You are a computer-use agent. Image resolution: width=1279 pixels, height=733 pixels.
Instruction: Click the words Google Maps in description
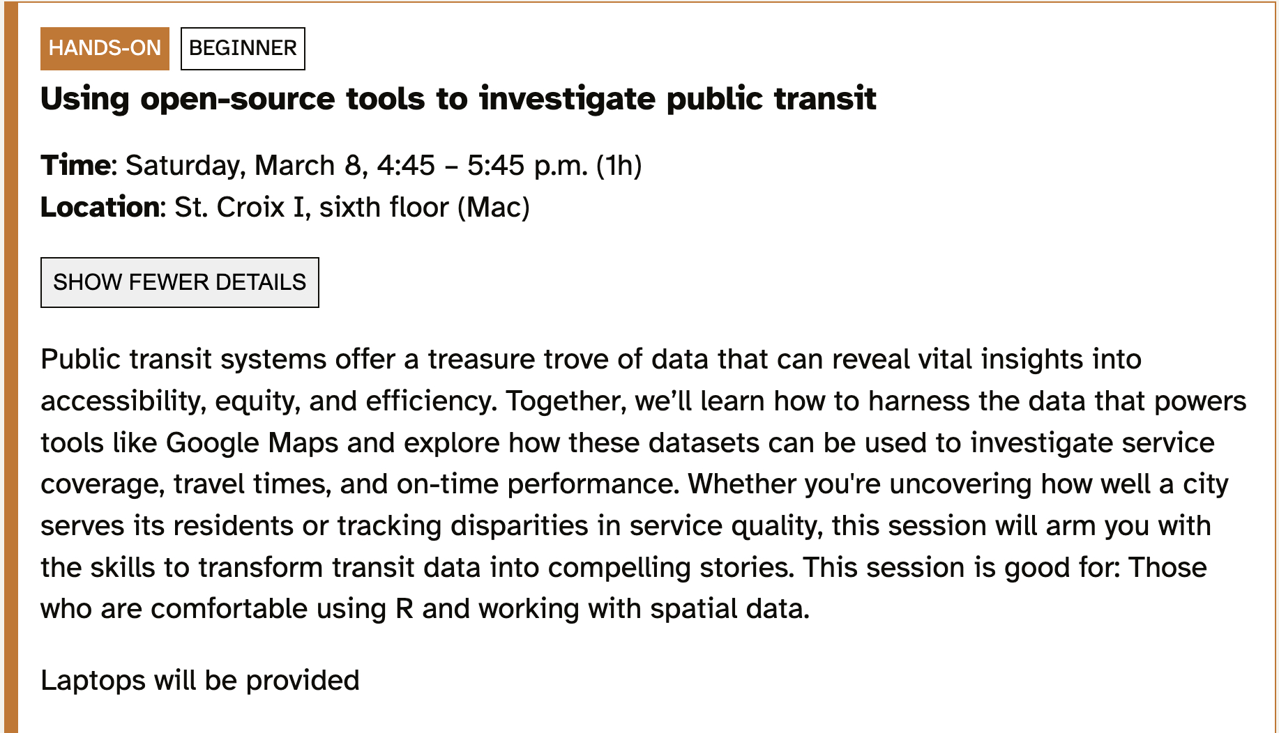[252, 443]
